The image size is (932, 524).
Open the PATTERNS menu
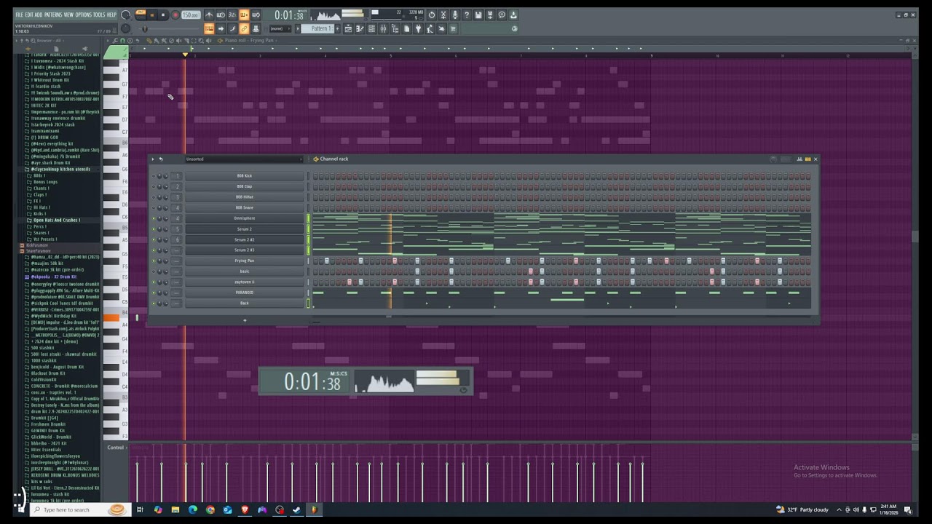pyautogui.click(x=53, y=15)
